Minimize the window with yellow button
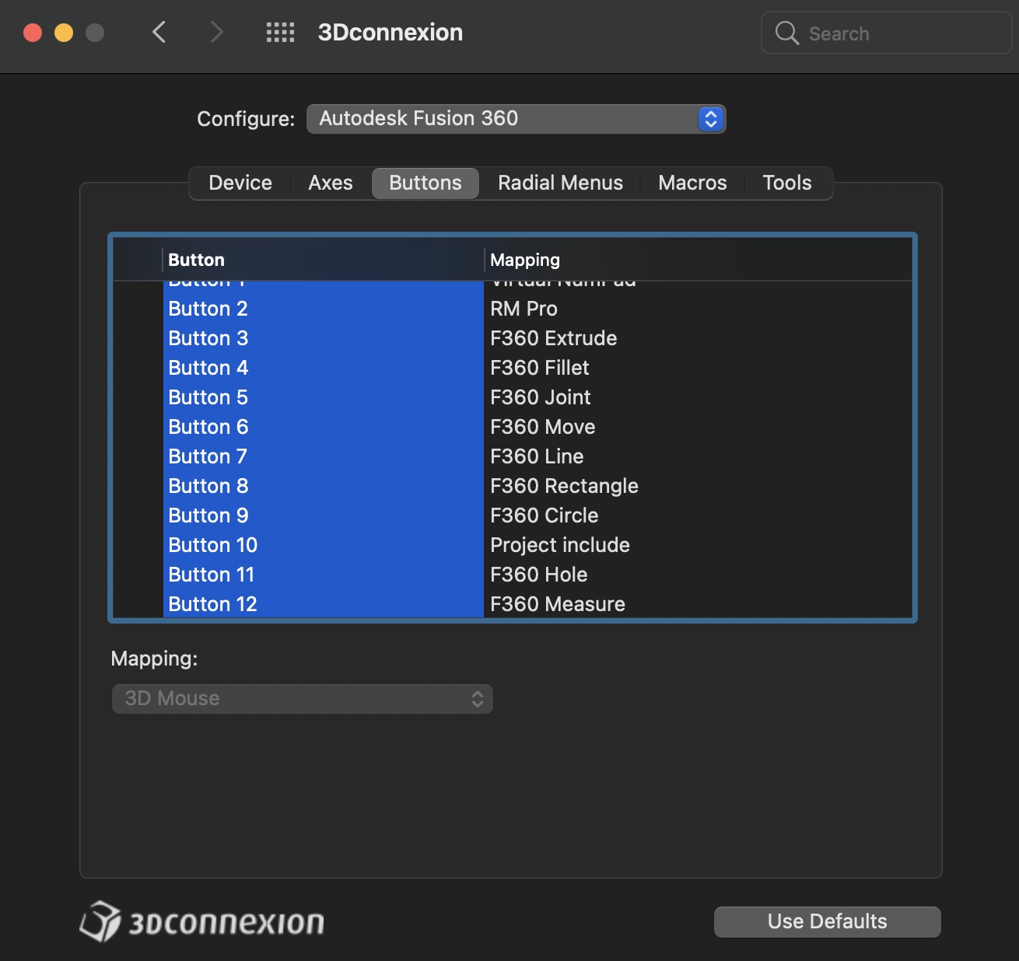The width and height of the screenshot is (1019, 961). click(x=64, y=33)
